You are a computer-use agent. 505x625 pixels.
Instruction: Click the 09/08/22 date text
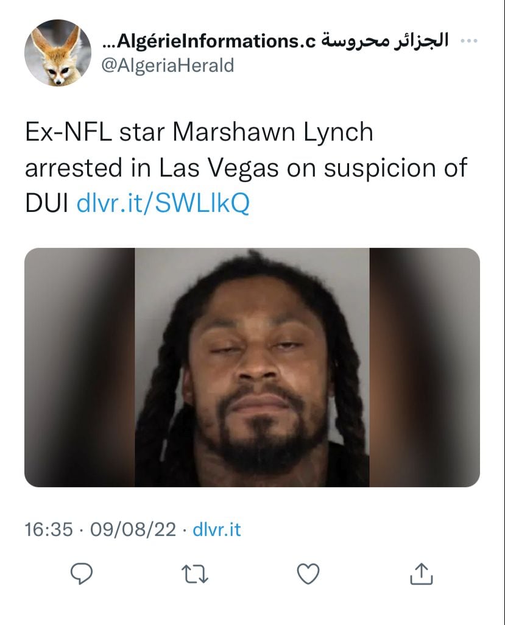point(133,530)
